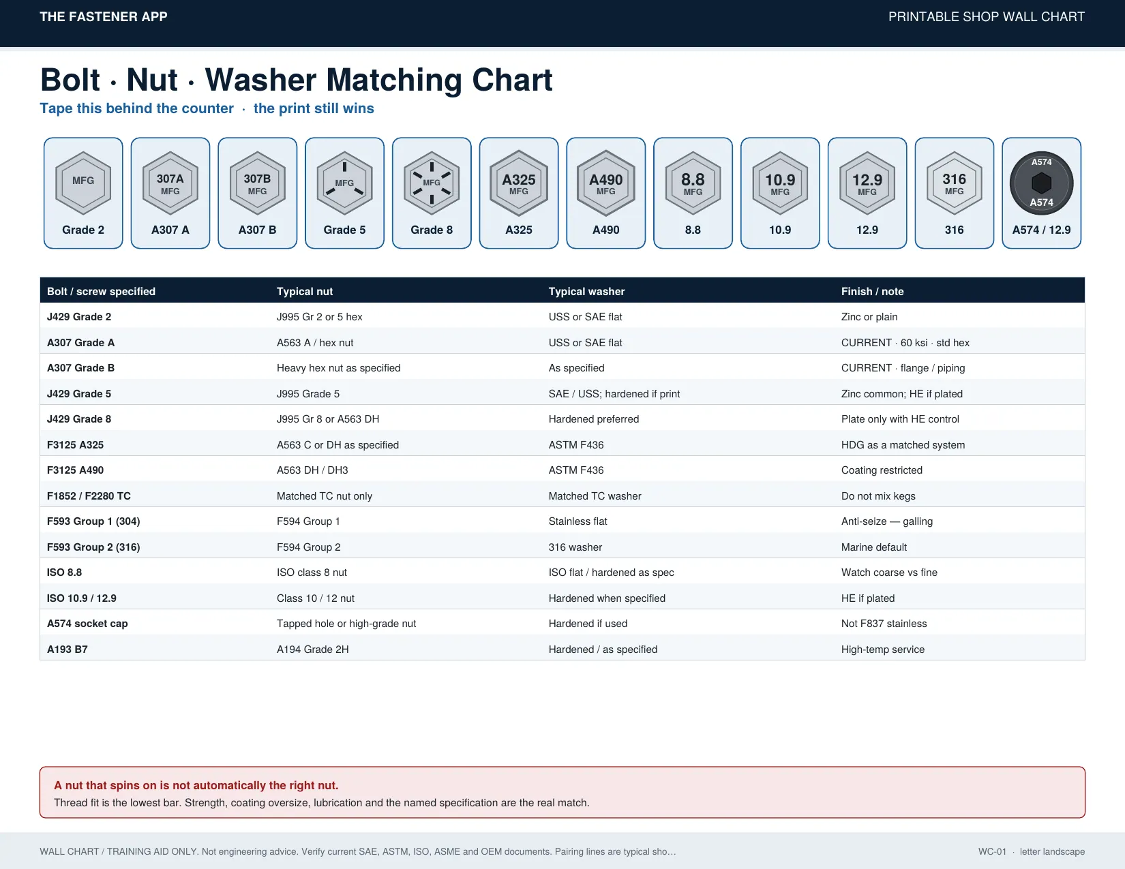
Task: Pick the Grade 5 three-line head icon
Action: [x=344, y=183]
